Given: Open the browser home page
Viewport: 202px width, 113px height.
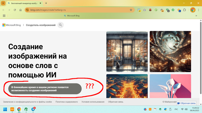Looking at the screenshot, I should point(20,10).
